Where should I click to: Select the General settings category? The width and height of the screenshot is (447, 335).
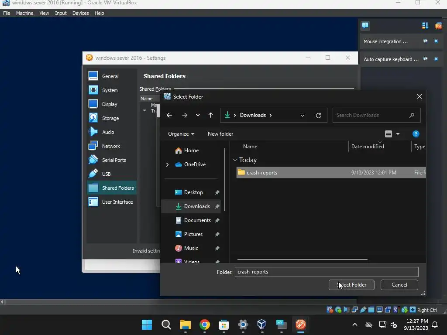click(x=112, y=76)
